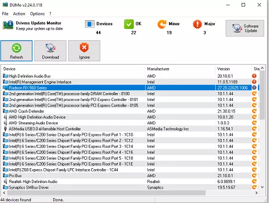Open the question mark help menu
This screenshot has width=269, height=203.
pyautogui.click(x=50, y=14)
